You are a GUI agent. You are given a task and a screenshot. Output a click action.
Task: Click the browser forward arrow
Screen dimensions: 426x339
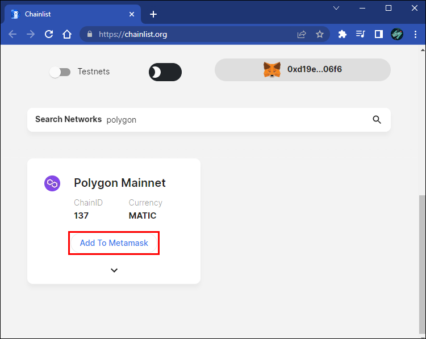coord(31,34)
